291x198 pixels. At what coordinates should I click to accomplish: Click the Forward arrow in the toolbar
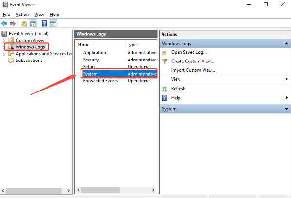(13, 23)
